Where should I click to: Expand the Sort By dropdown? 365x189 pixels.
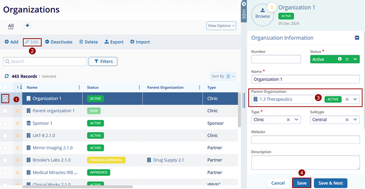(x=223, y=76)
